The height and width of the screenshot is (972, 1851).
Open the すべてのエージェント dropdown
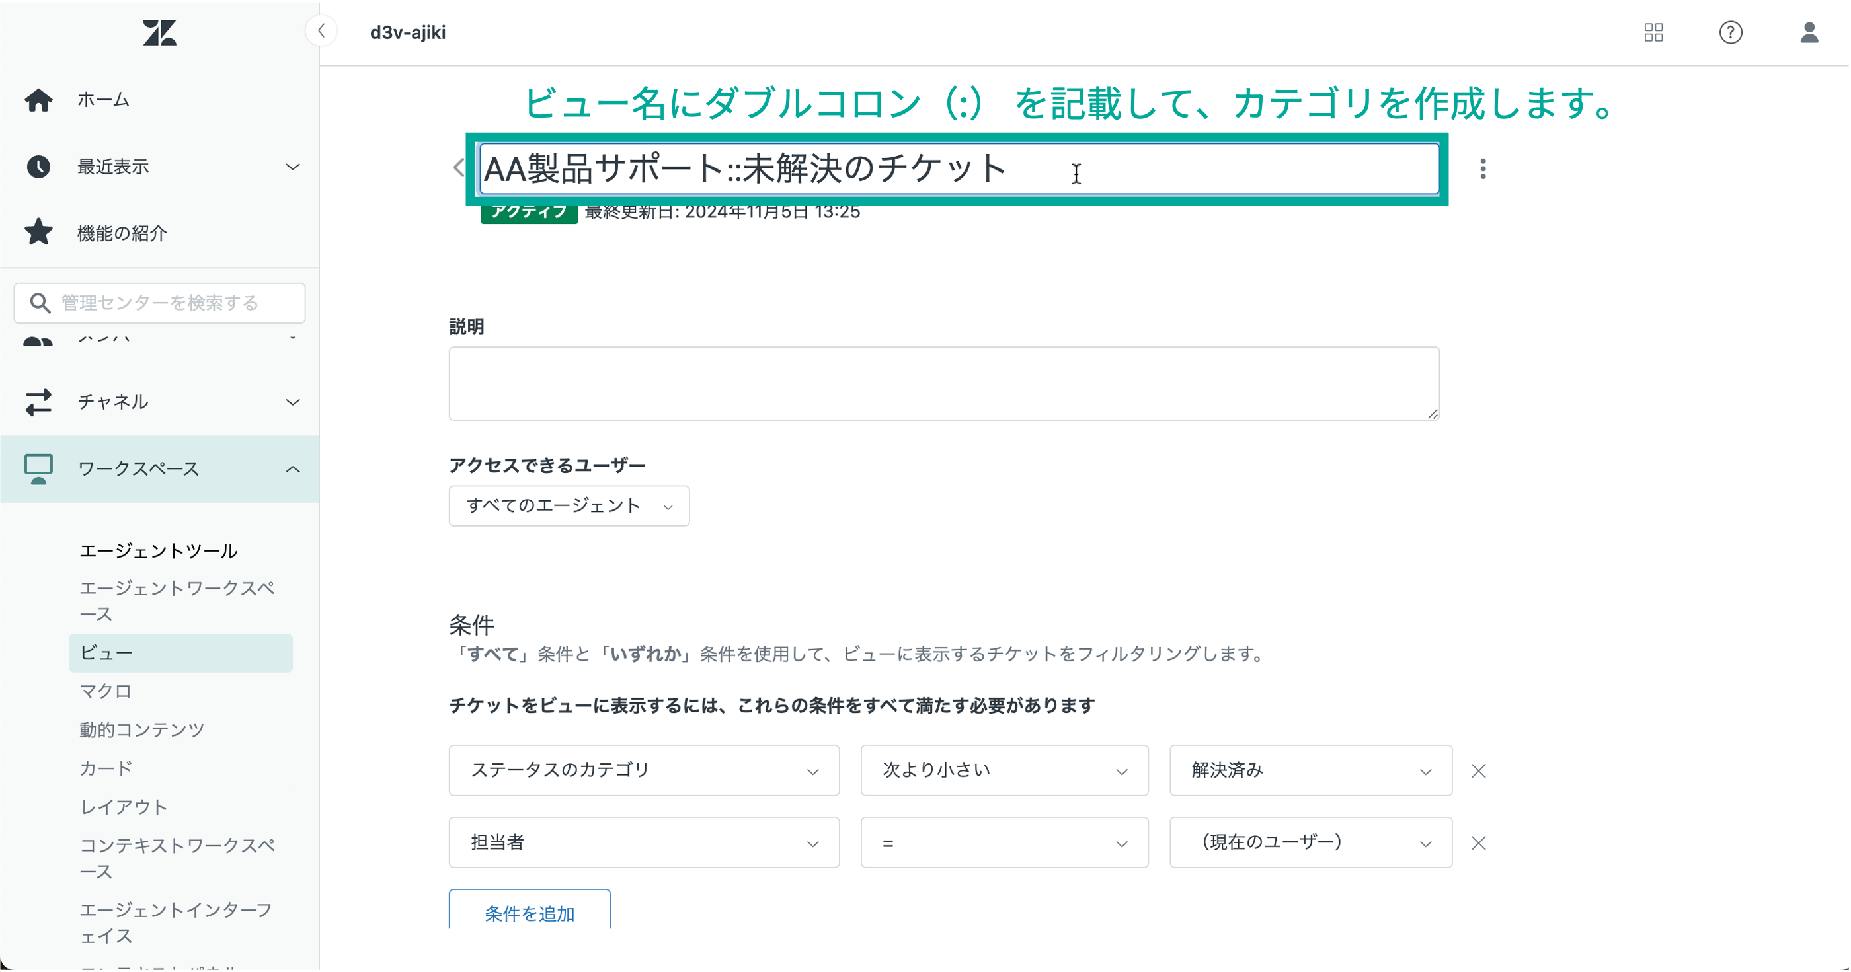569,505
